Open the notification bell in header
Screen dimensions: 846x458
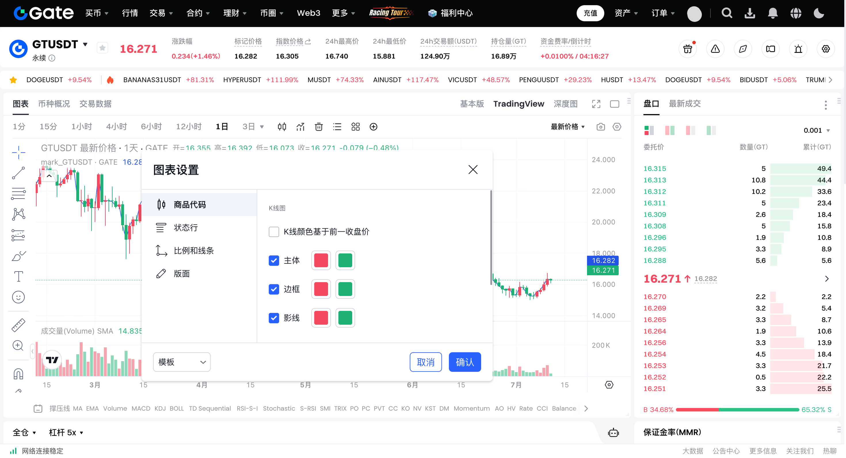click(x=772, y=13)
